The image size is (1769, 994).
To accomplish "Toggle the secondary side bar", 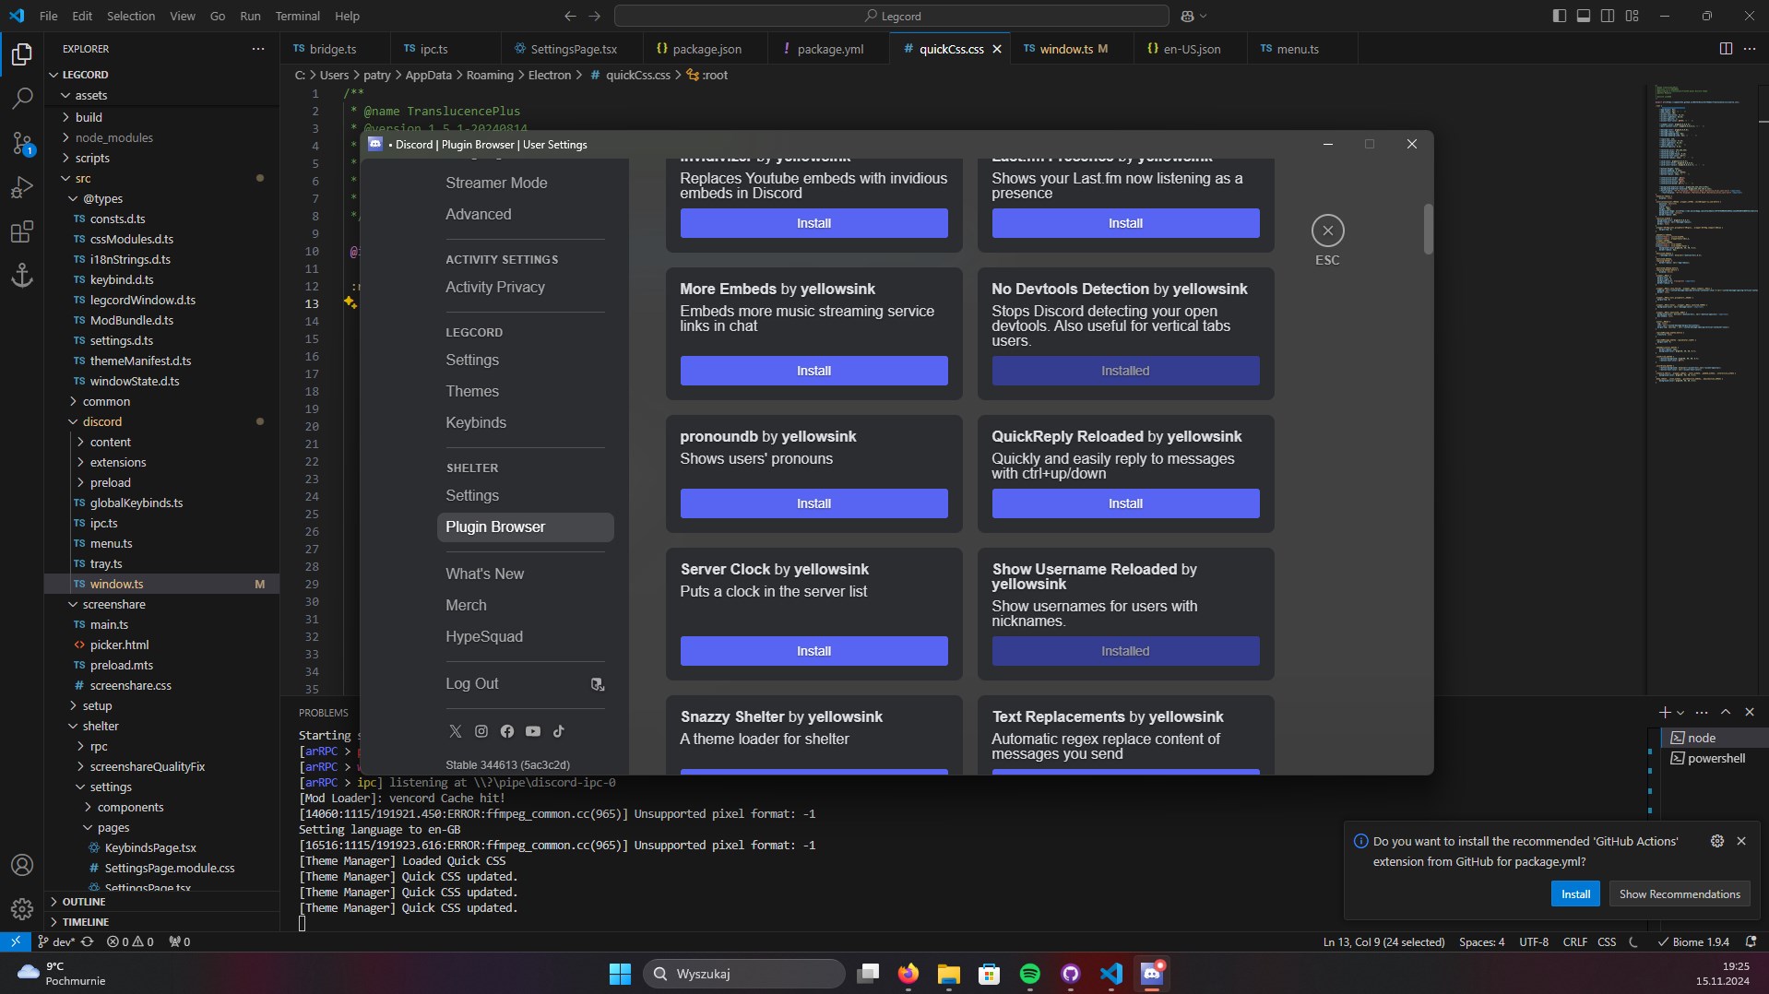I will 1608,16.
